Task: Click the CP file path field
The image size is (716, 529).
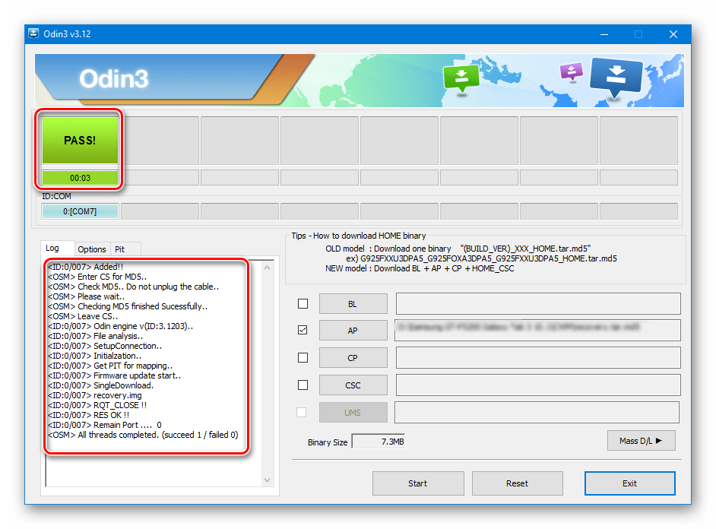Action: click(538, 358)
